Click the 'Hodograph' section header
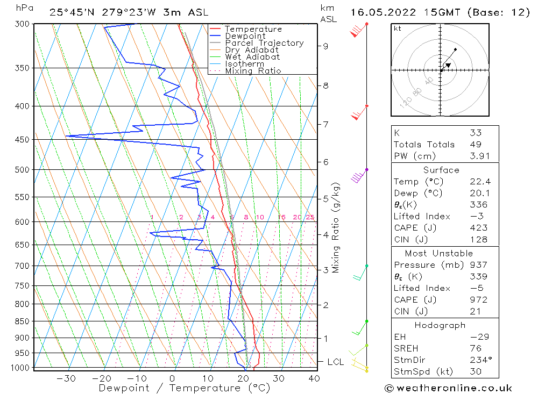This screenshot has height=394, width=538. pos(440,325)
